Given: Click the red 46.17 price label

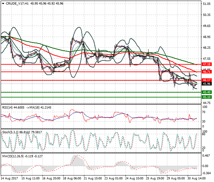Looking at the screenshot, I should click(x=206, y=80).
